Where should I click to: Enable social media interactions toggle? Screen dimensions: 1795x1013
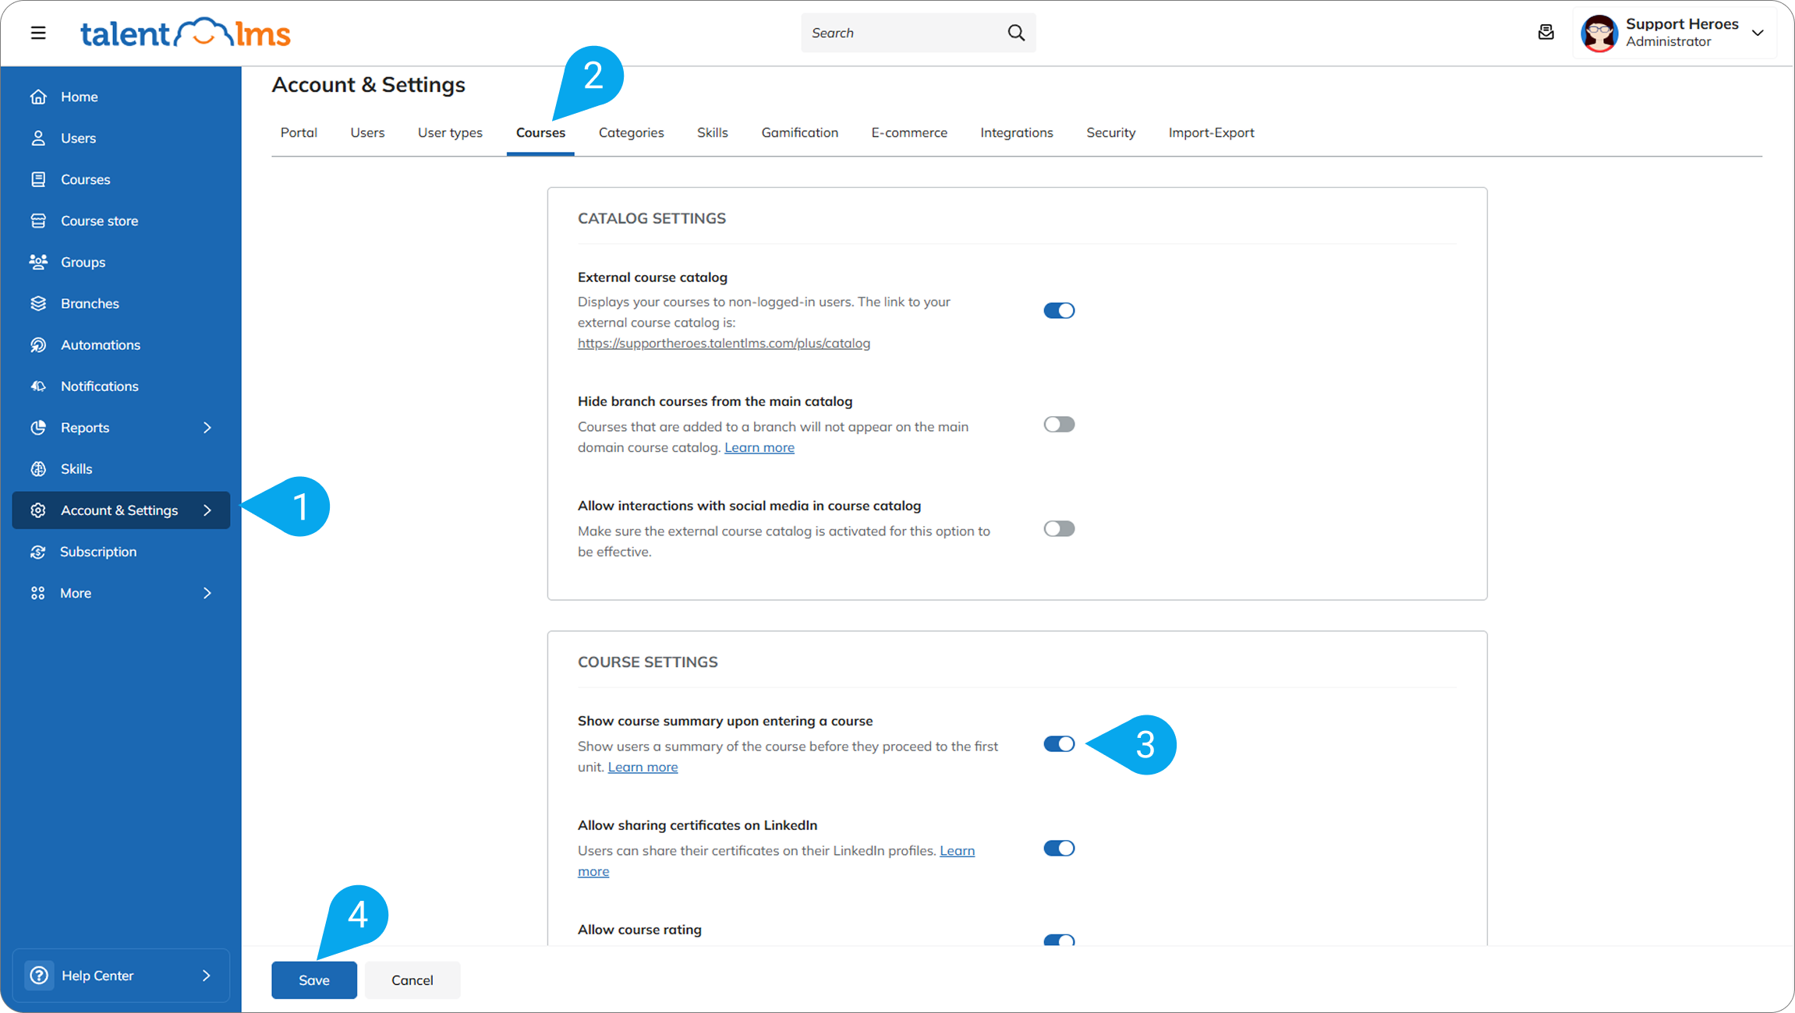pos(1059,528)
